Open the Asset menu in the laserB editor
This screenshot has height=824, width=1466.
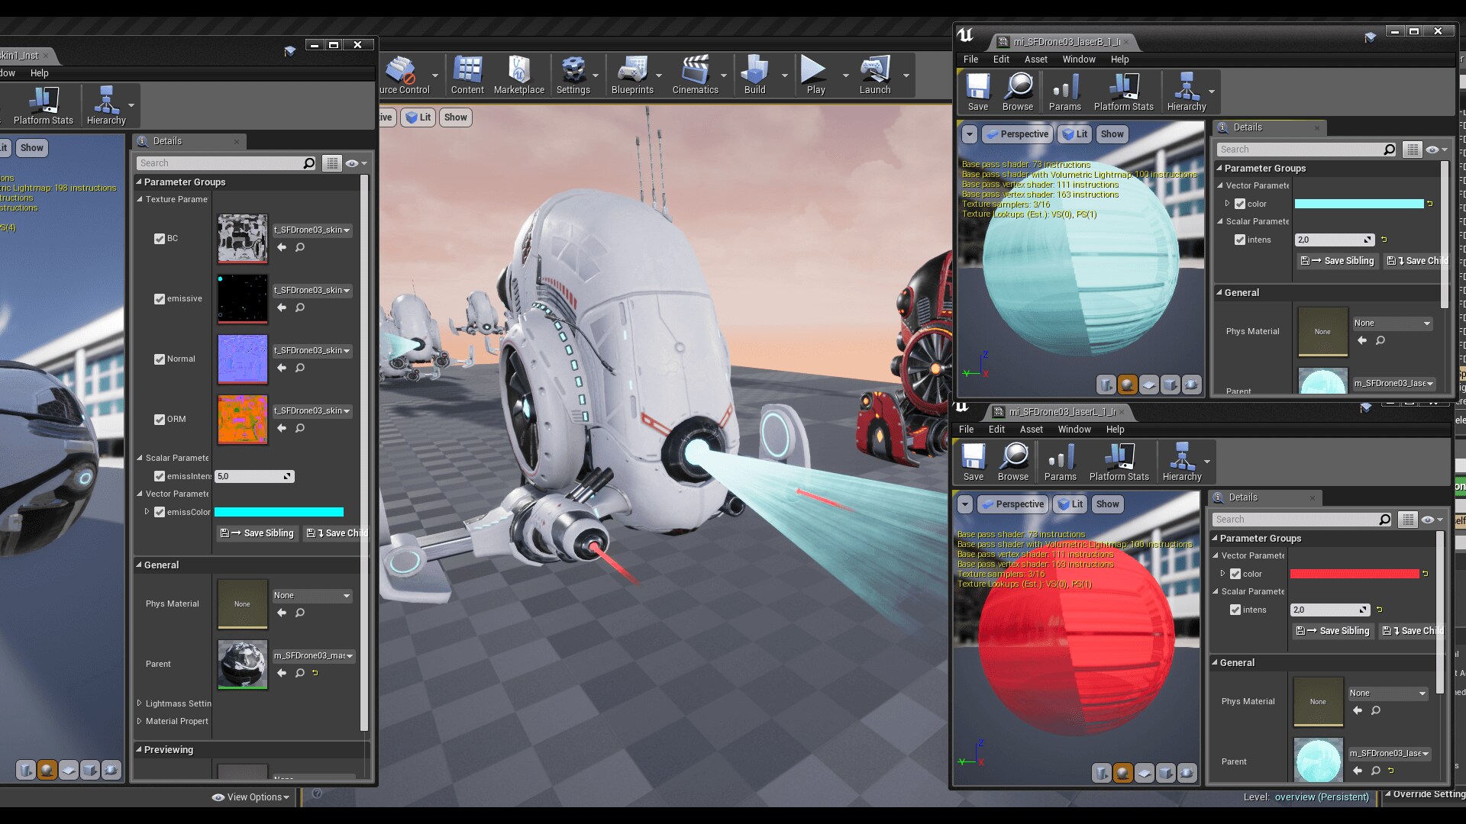pos(1035,59)
